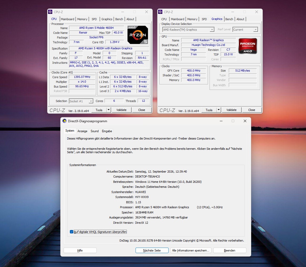Close the DirectX-Diagnoseprogramm window
Screen dimensions: 306x267
[x=245, y=121]
